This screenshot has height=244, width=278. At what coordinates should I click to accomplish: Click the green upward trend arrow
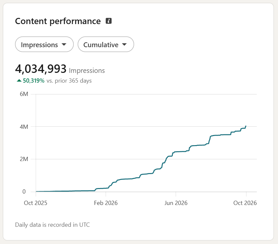(x=19, y=81)
